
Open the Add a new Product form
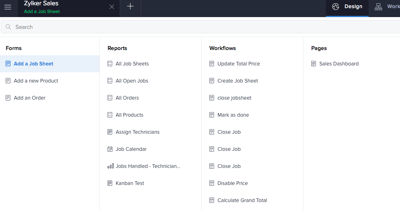click(36, 81)
